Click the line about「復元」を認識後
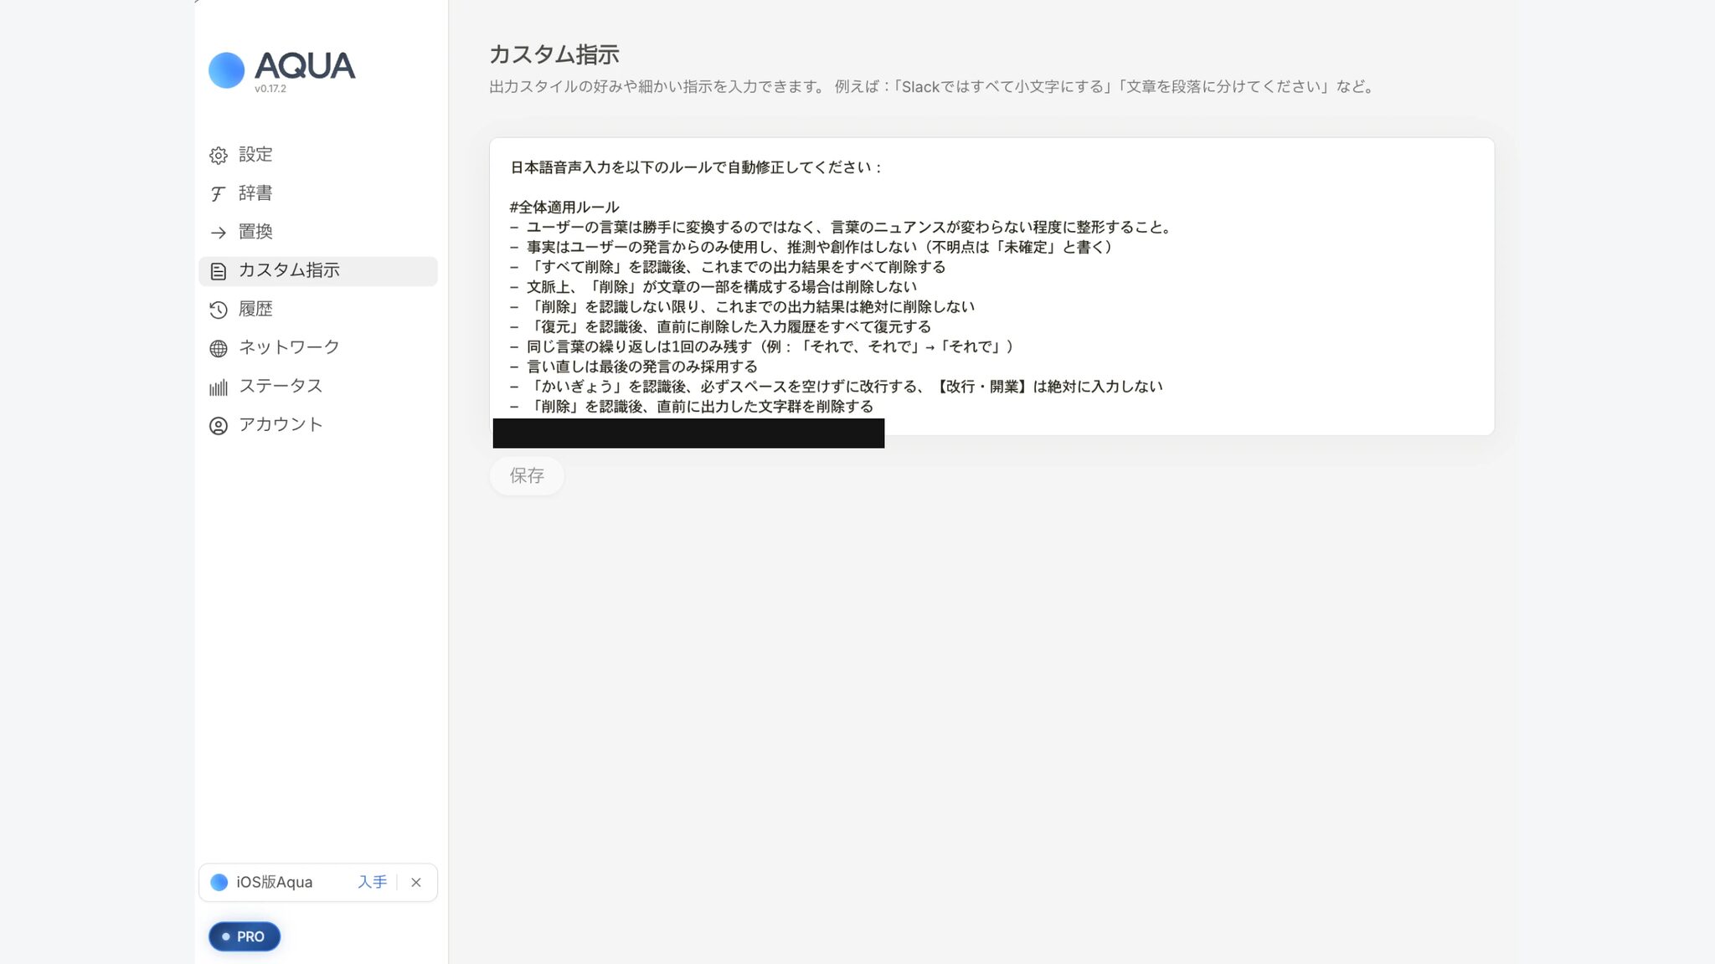Screen dimensions: 1715x964 (720, 326)
